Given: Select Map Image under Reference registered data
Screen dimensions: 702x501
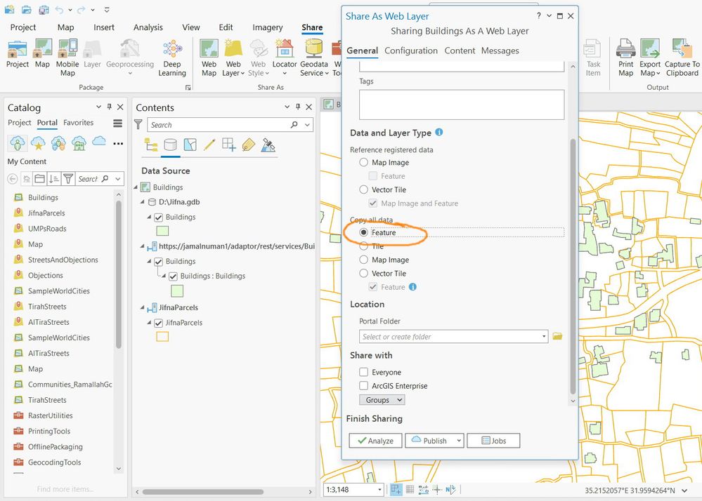Looking at the screenshot, I should pyautogui.click(x=363, y=162).
